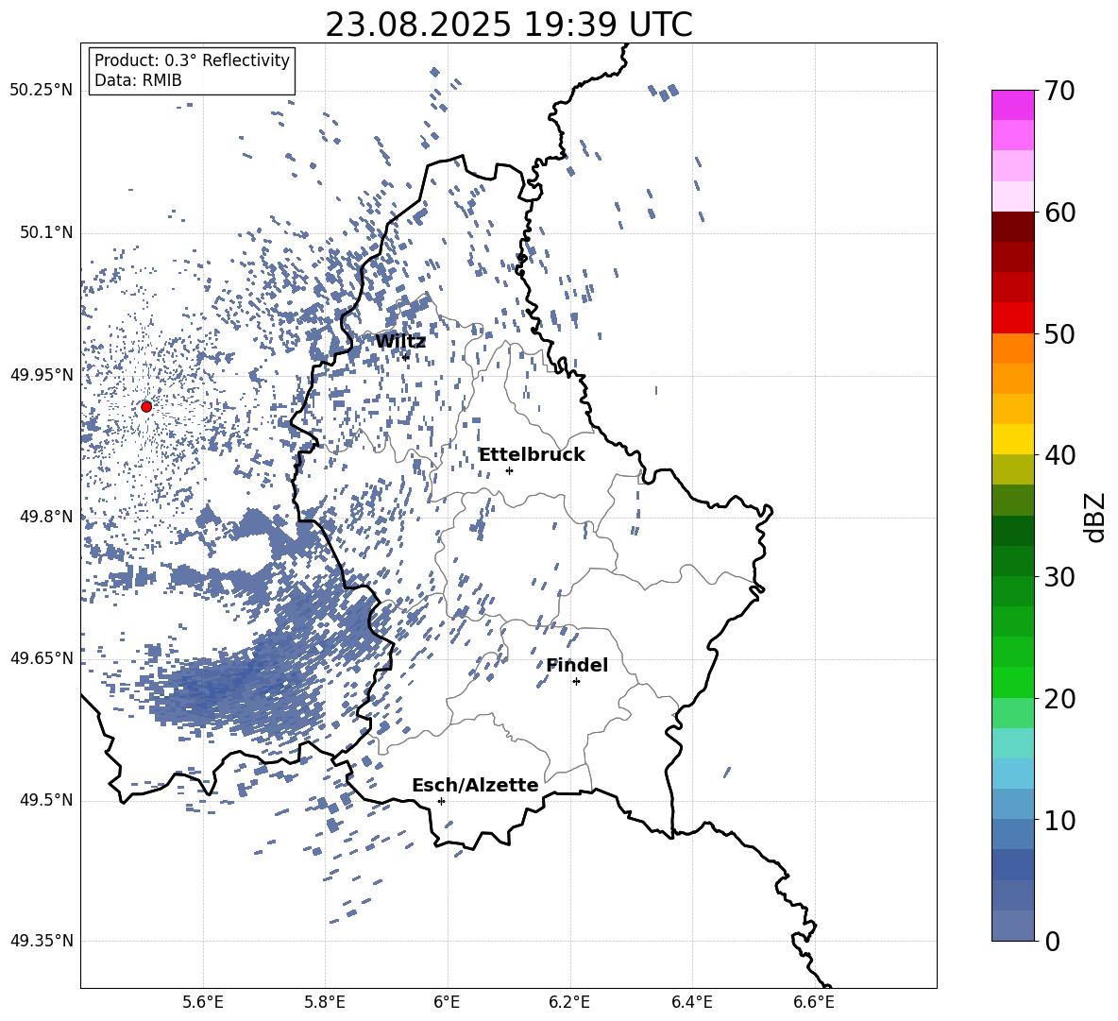Click the colorbar tick value 0
The height and width of the screenshot is (1021, 1118).
1052,941
